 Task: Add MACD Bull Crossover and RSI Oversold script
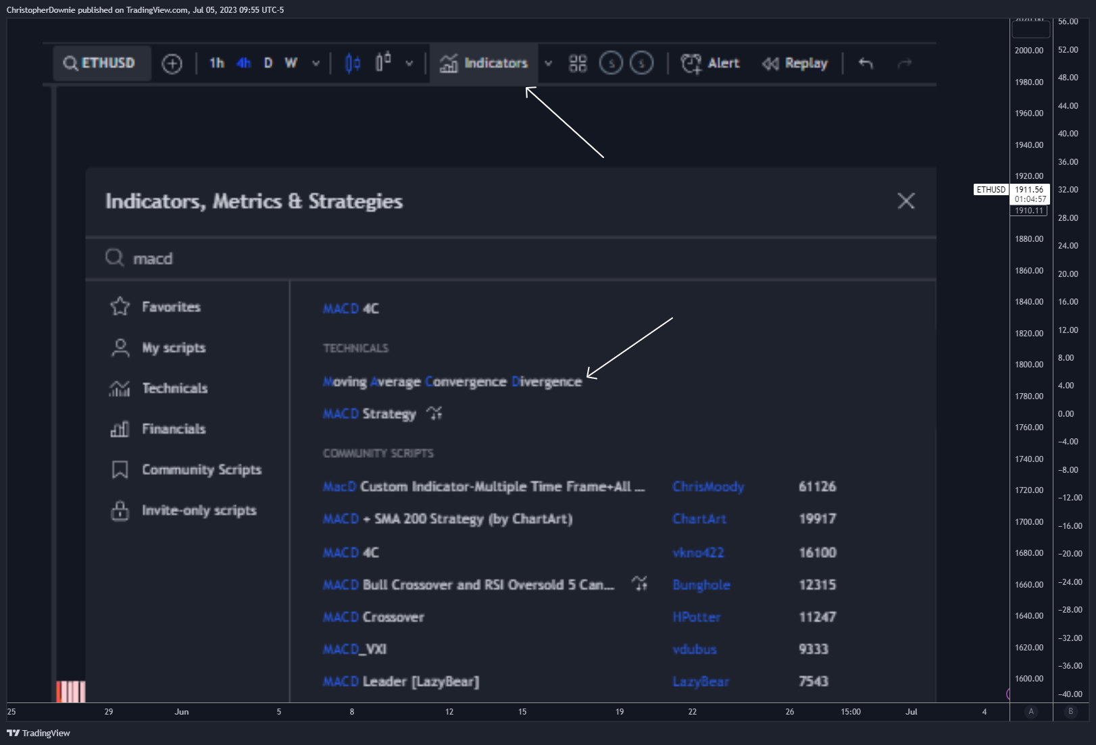pyautogui.click(x=468, y=585)
